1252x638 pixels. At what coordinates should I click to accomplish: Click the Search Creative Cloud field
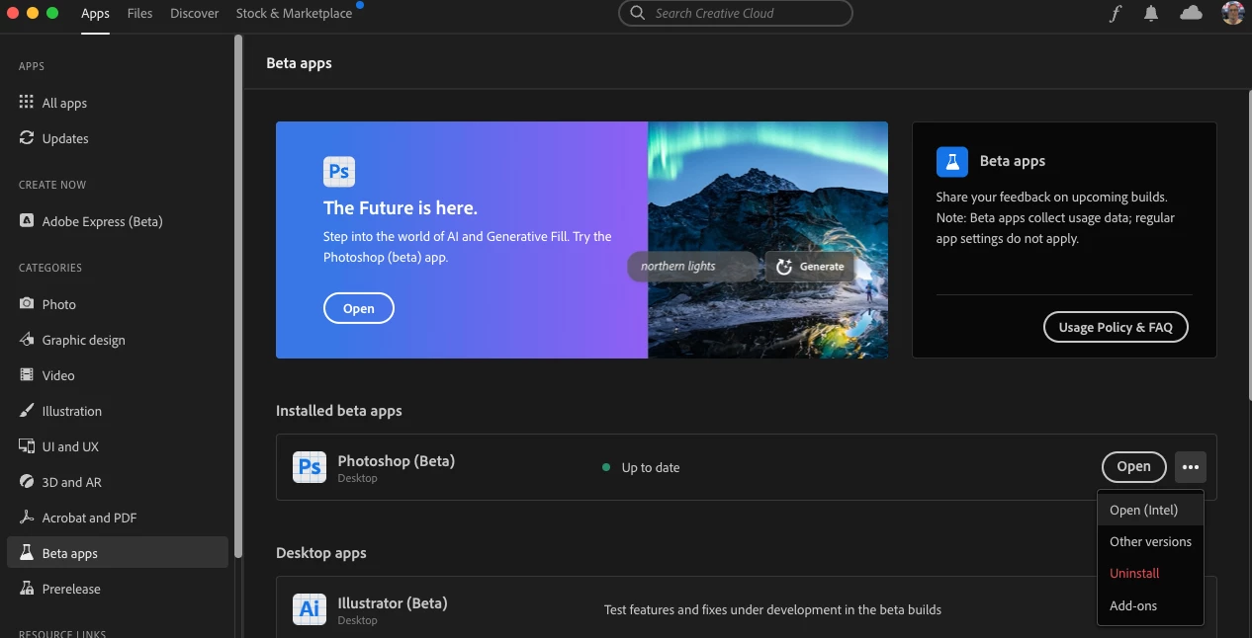click(735, 14)
